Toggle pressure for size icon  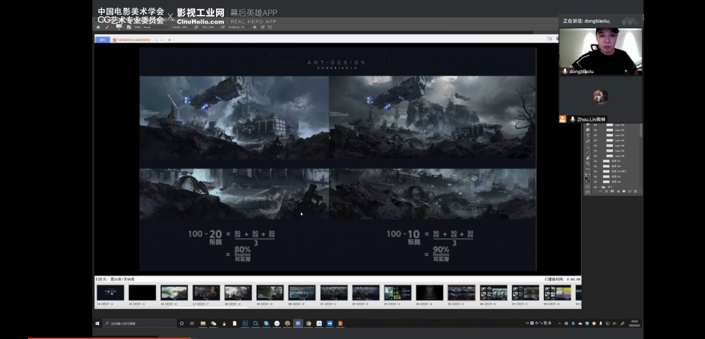click(262, 27)
